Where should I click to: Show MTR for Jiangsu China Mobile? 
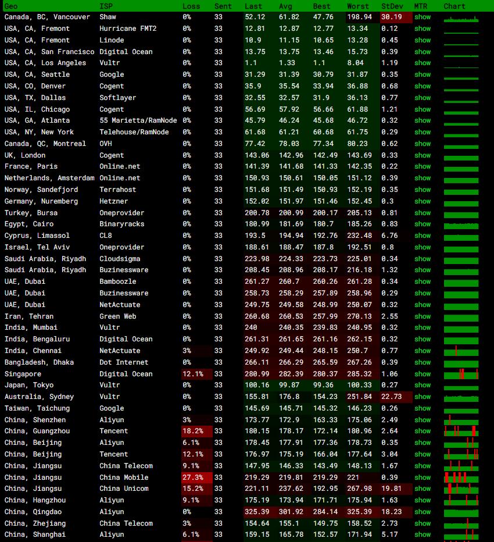pos(423,477)
